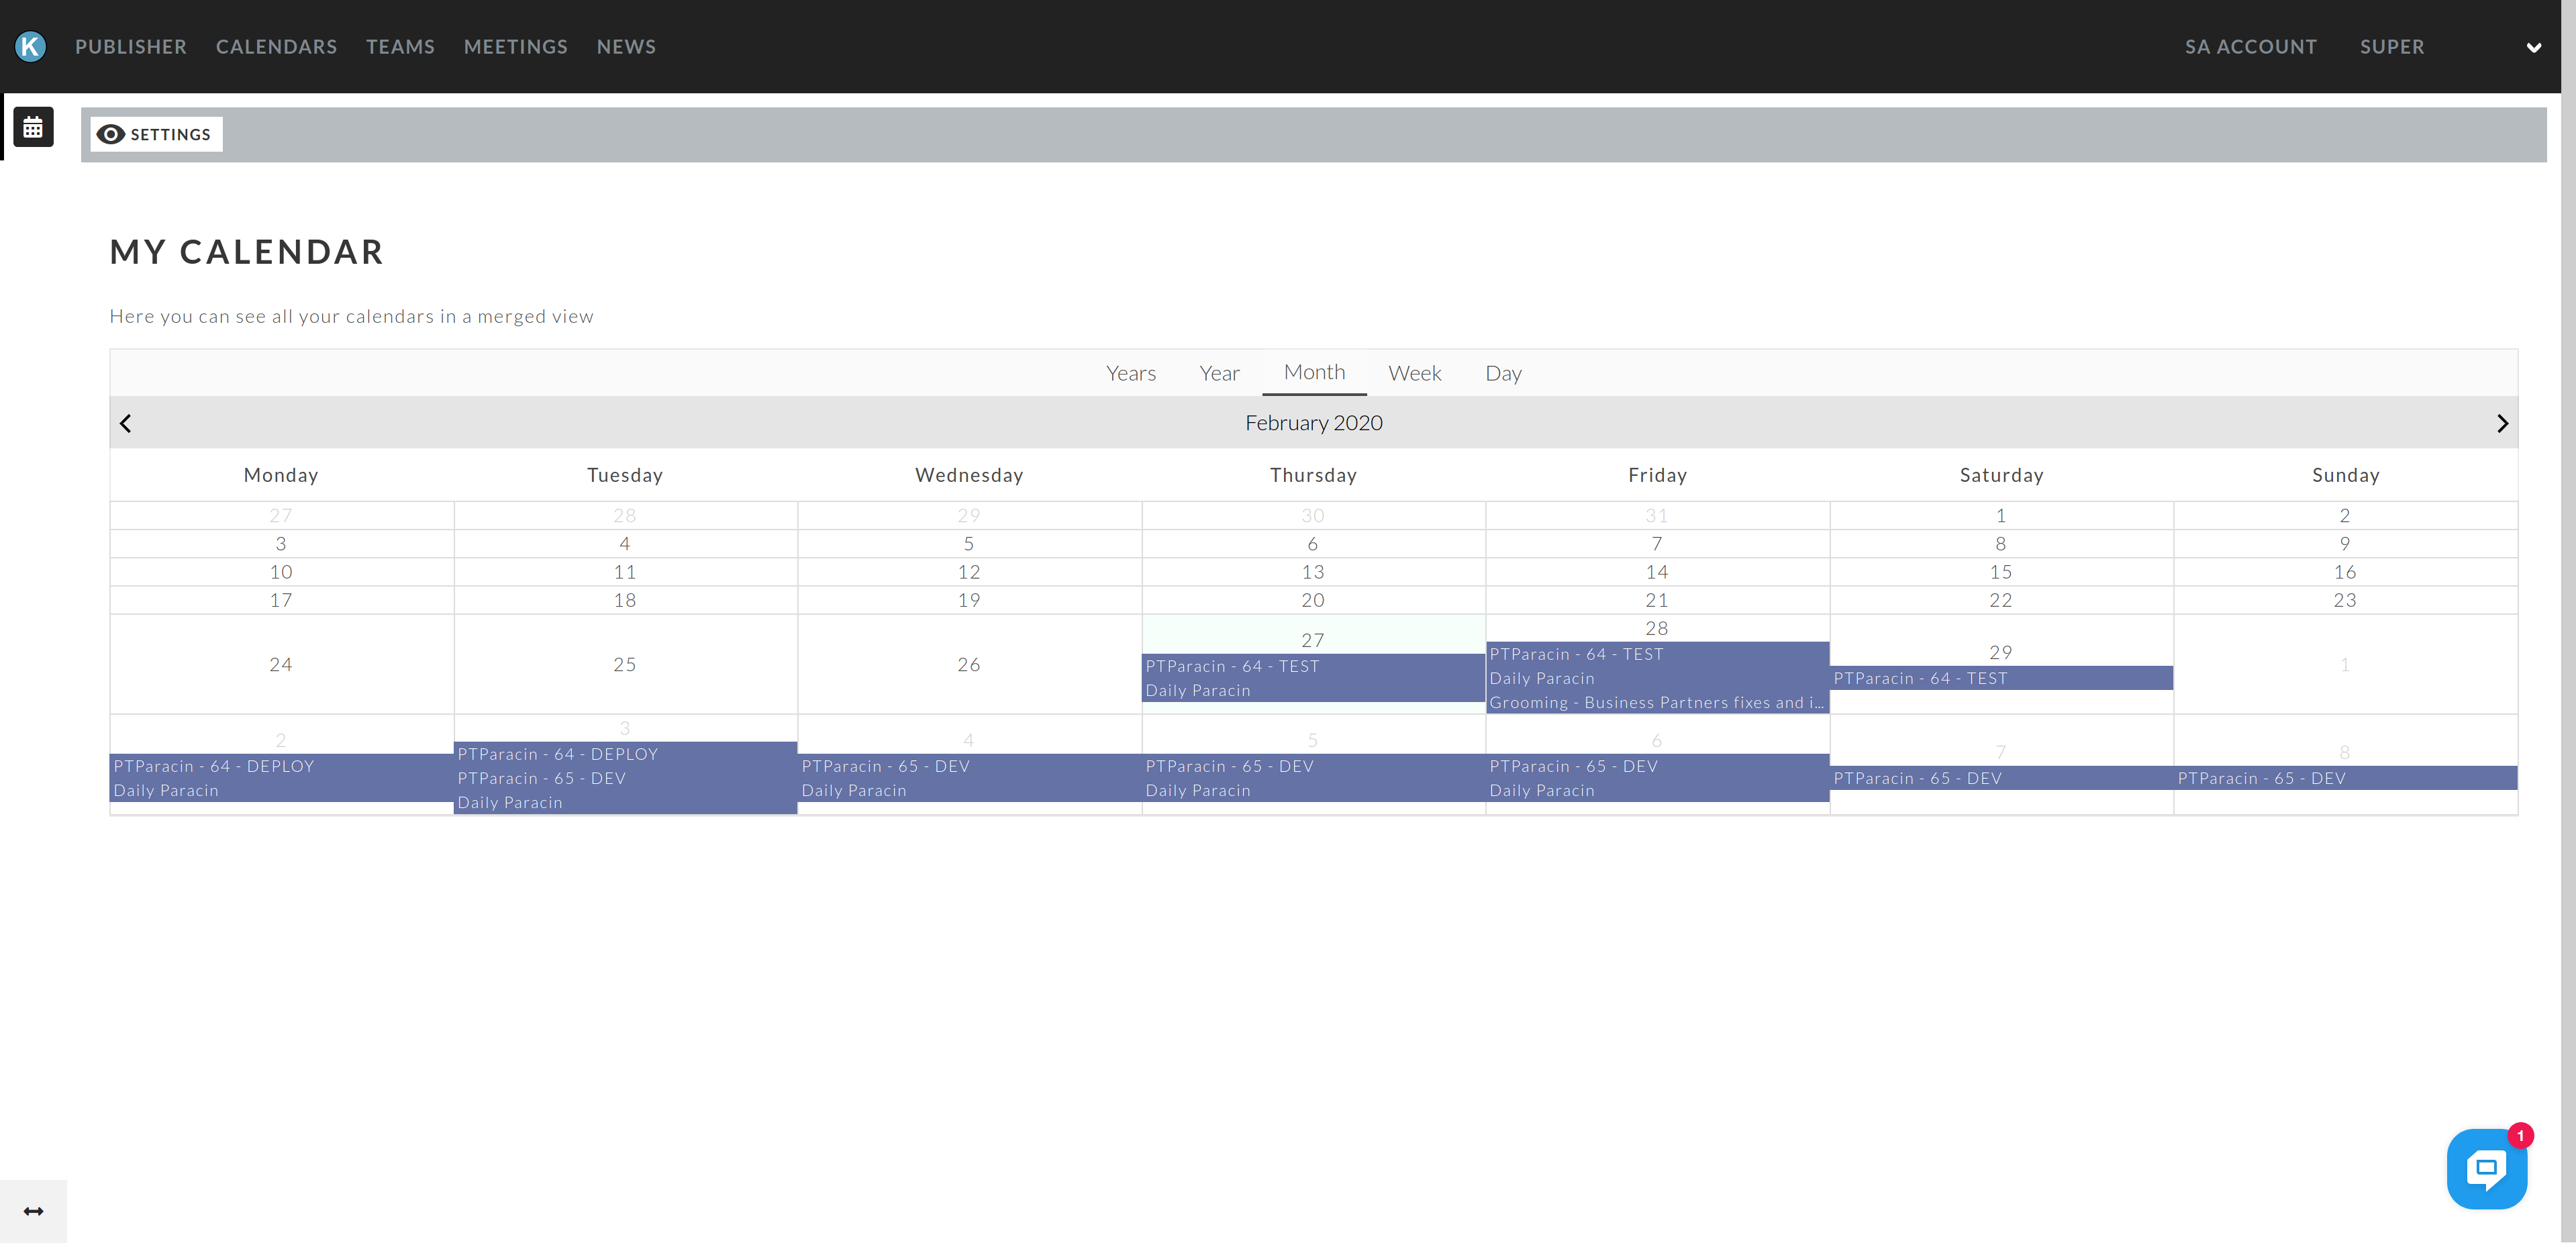Switch to the Year view tab
2576x1243 pixels.
[x=1219, y=373]
